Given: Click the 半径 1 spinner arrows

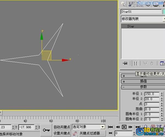Looking at the screenshot, I should [x=162, y=94].
